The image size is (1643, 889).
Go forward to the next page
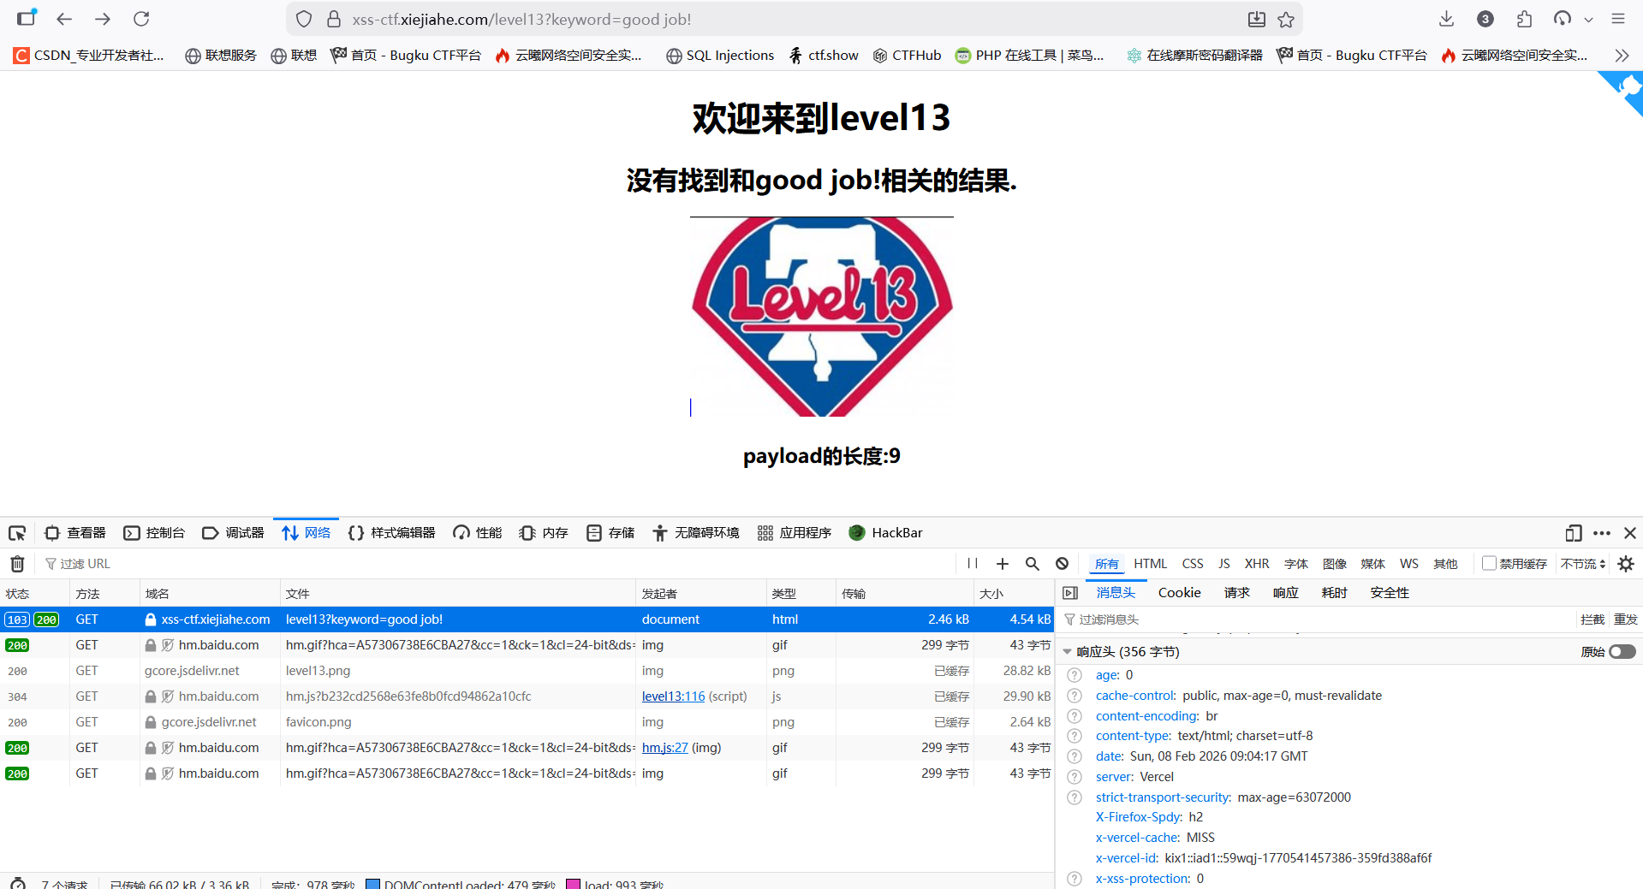(103, 19)
